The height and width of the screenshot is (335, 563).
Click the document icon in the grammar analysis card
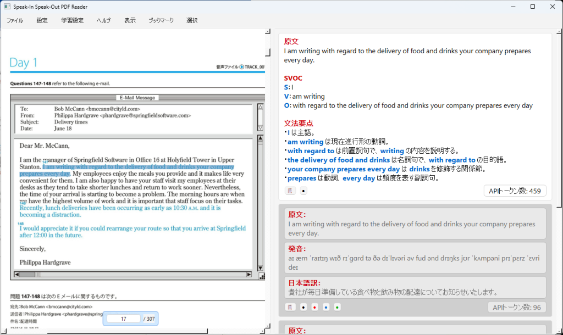pyautogui.click(x=290, y=191)
